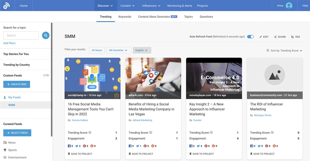Click Twitter icon on mondoplayer card
The width and height of the screenshot is (310, 161).
click(x=198, y=146)
